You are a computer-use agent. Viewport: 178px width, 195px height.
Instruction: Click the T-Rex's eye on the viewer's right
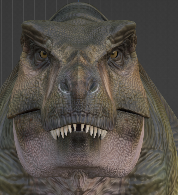coord(114,54)
